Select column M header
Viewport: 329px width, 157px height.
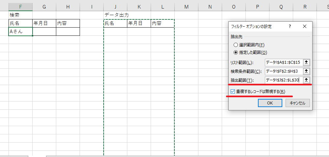point(186,7)
